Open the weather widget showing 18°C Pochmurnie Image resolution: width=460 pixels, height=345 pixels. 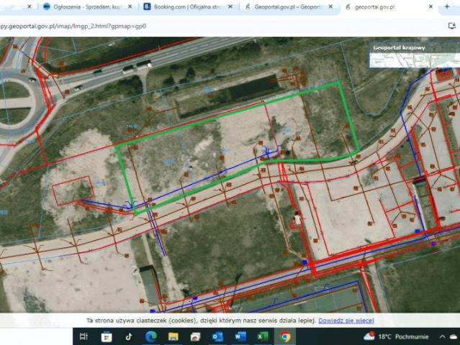397,336
